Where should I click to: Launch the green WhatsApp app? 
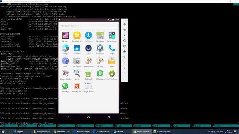(x=65, y=86)
